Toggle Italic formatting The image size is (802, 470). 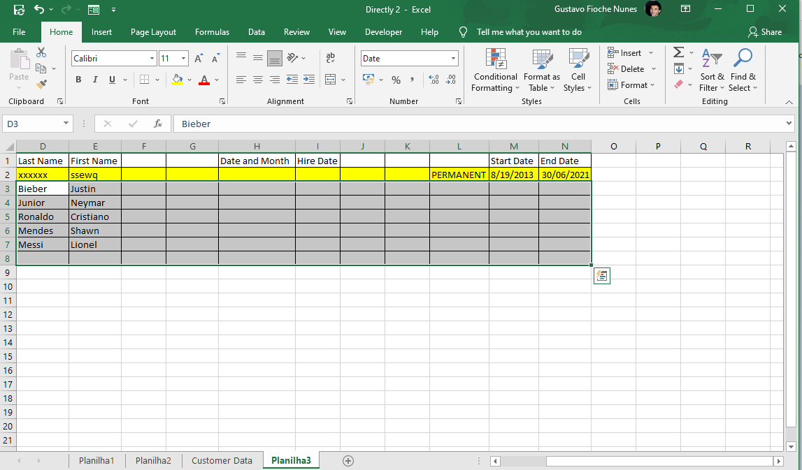coord(94,80)
